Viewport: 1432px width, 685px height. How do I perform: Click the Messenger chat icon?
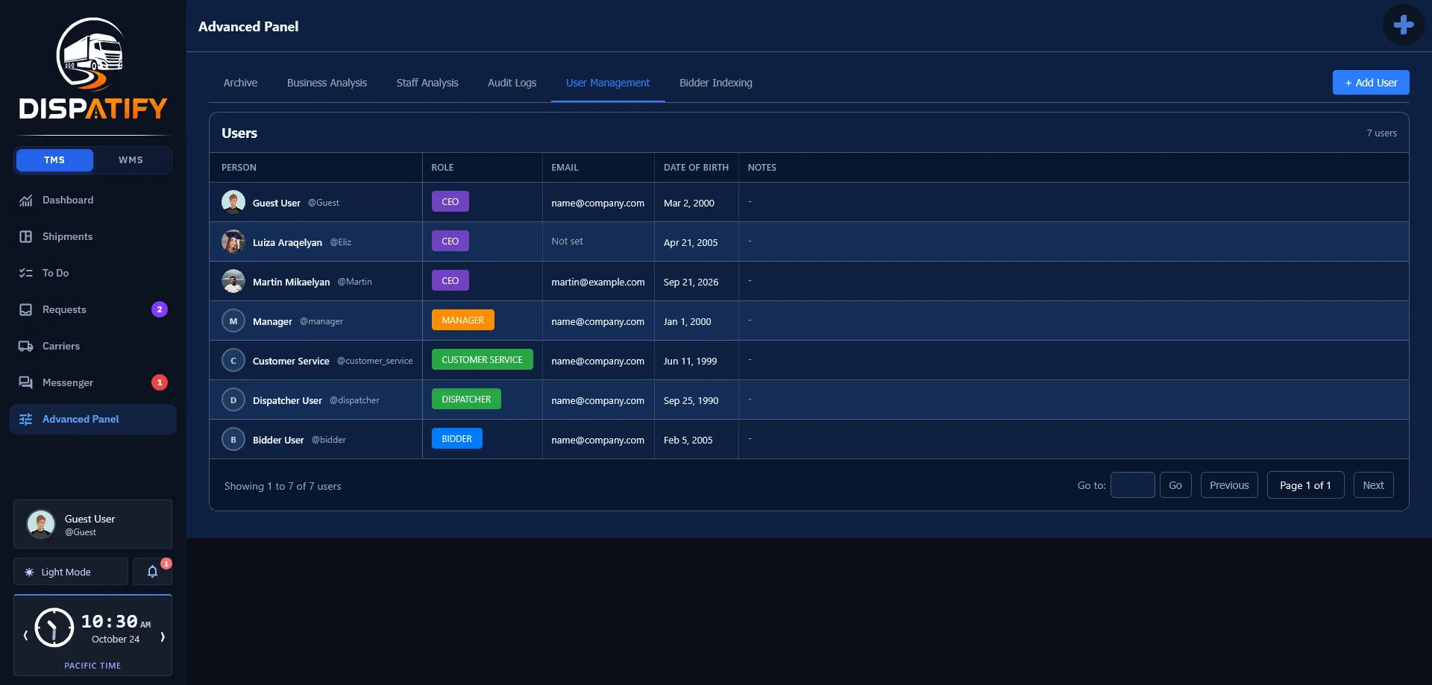[26, 383]
